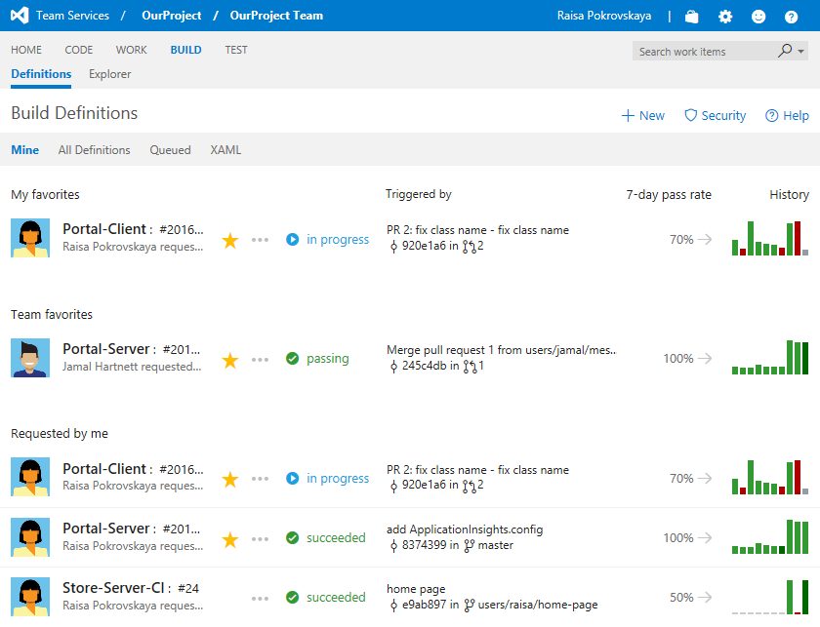Click the succeeded check icon on the add ApplicationInsights.config row
The image size is (820, 627).
[x=292, y=537]
